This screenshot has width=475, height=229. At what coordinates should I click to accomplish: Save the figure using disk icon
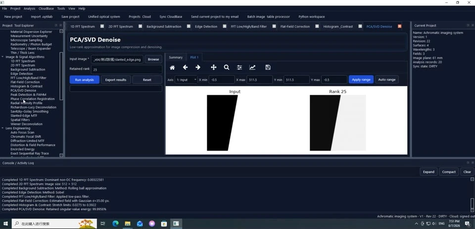[268, 68]
